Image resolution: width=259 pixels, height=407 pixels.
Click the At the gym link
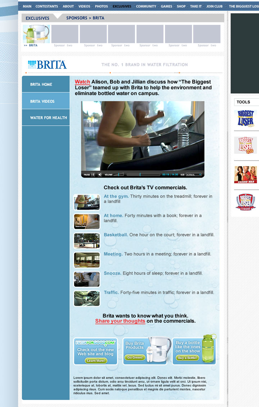pyautogui.click(x=116, y=196)
